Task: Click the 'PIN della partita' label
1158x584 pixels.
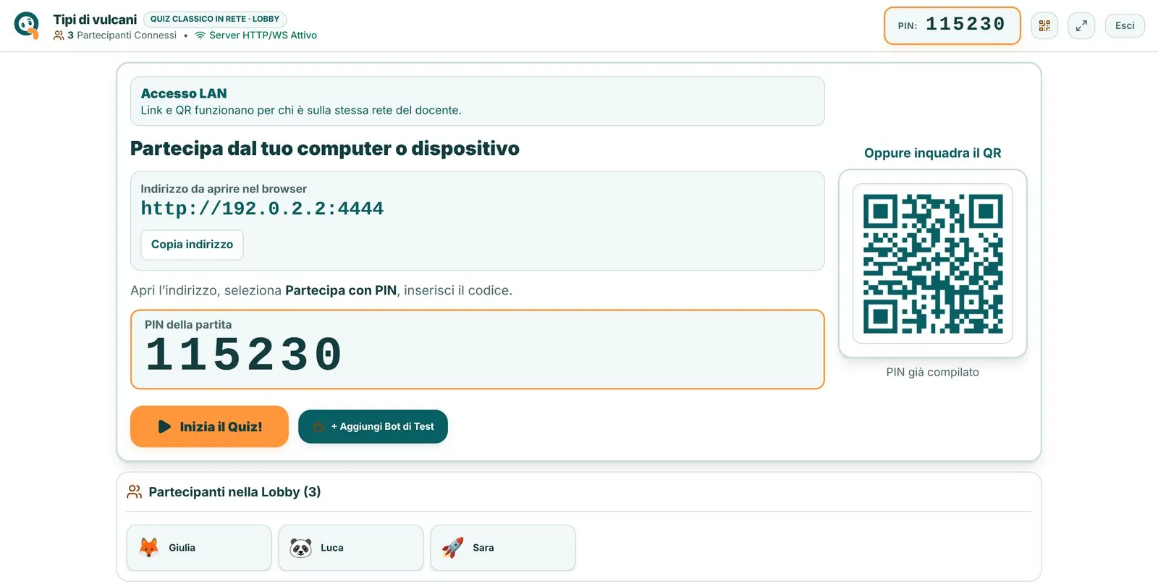Action: pos(188,325)
